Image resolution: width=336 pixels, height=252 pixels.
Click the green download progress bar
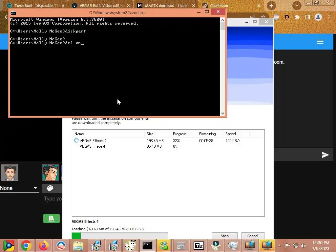click(x=120, y=236)
